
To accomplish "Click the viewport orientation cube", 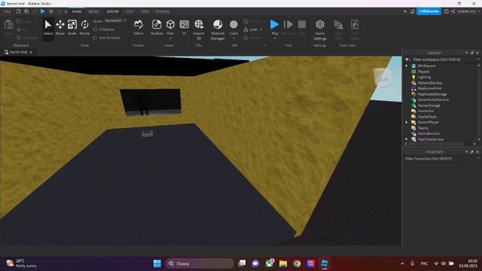I will (383, 78).
